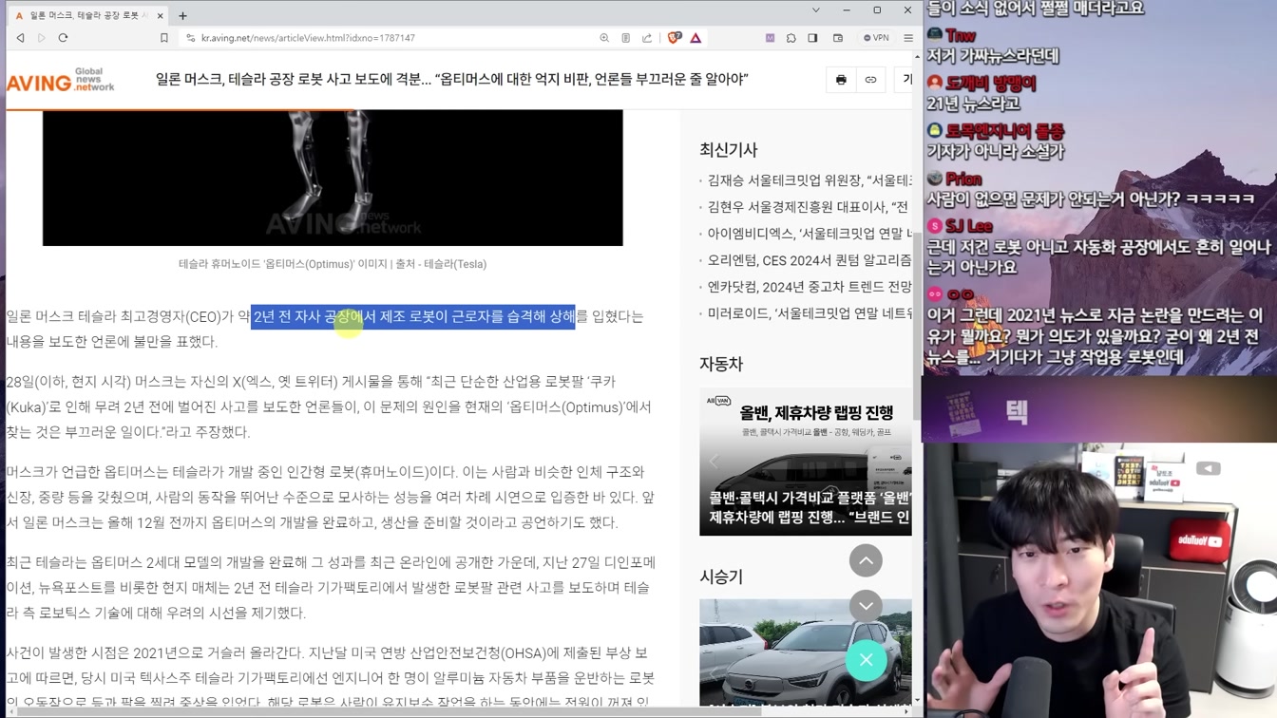Open the 엔카닷컴 2024년 중고차 article
The image size is (1277, 718).
click(x=809, y=286)
